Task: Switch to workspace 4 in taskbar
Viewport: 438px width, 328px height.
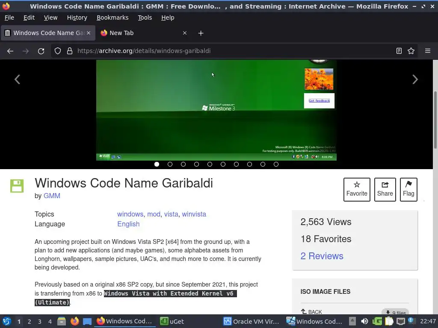Action: pyautogui.click(x=50, y=322)
